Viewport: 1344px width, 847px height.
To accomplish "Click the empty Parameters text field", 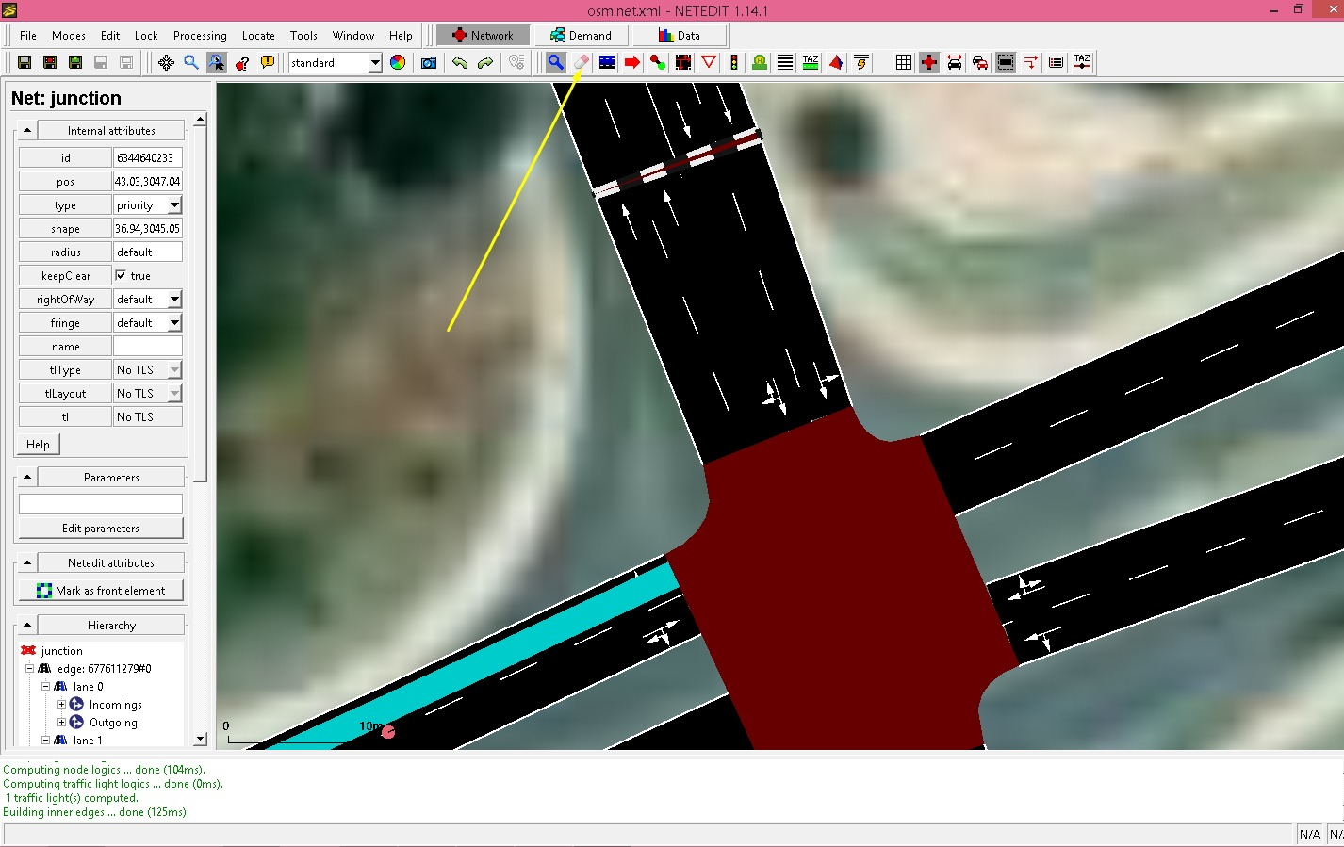I will click(x=101, y=503).
